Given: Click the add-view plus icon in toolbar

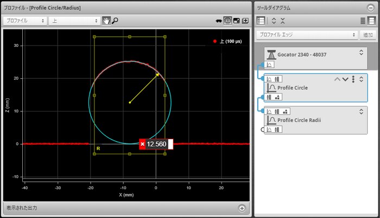Looking at the screenshot, I should [x=245, y=21].
